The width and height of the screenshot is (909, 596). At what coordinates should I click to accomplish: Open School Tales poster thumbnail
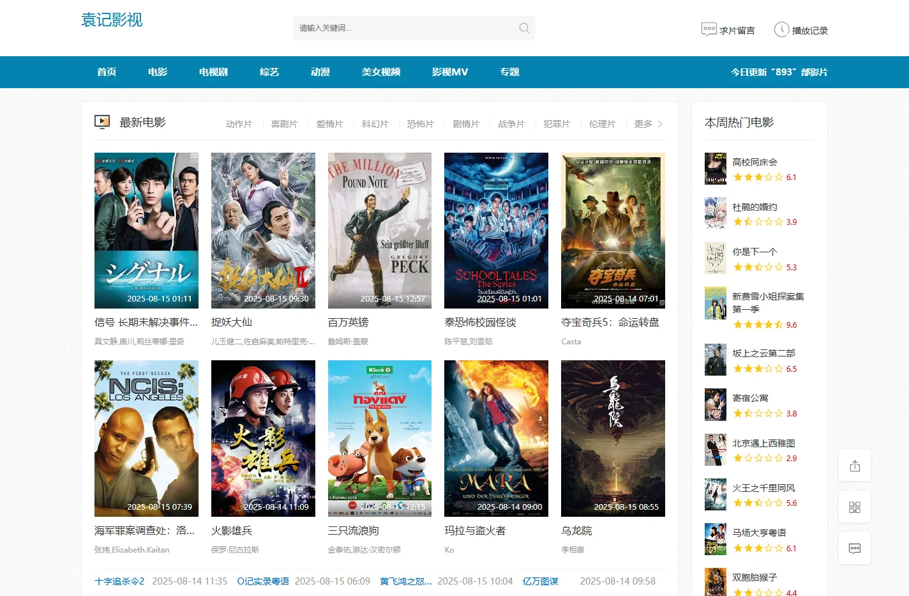(496, 231)
